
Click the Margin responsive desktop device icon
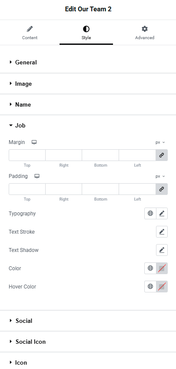click(x=34, y=142)
